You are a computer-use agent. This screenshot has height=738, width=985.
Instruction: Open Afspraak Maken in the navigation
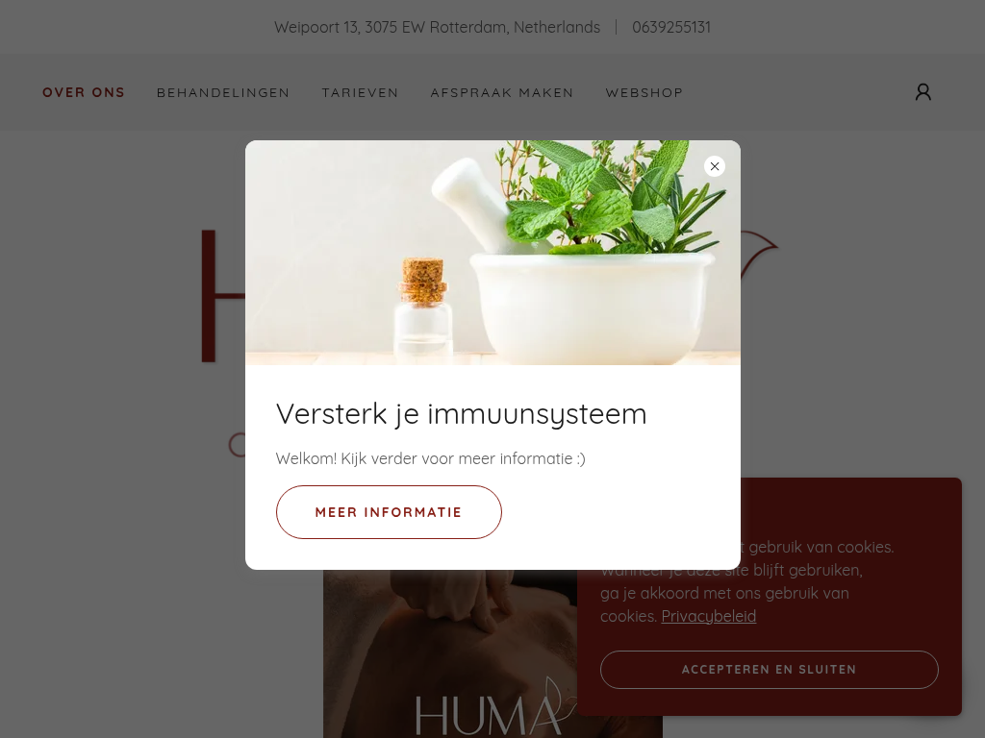(x=502, y=92)
